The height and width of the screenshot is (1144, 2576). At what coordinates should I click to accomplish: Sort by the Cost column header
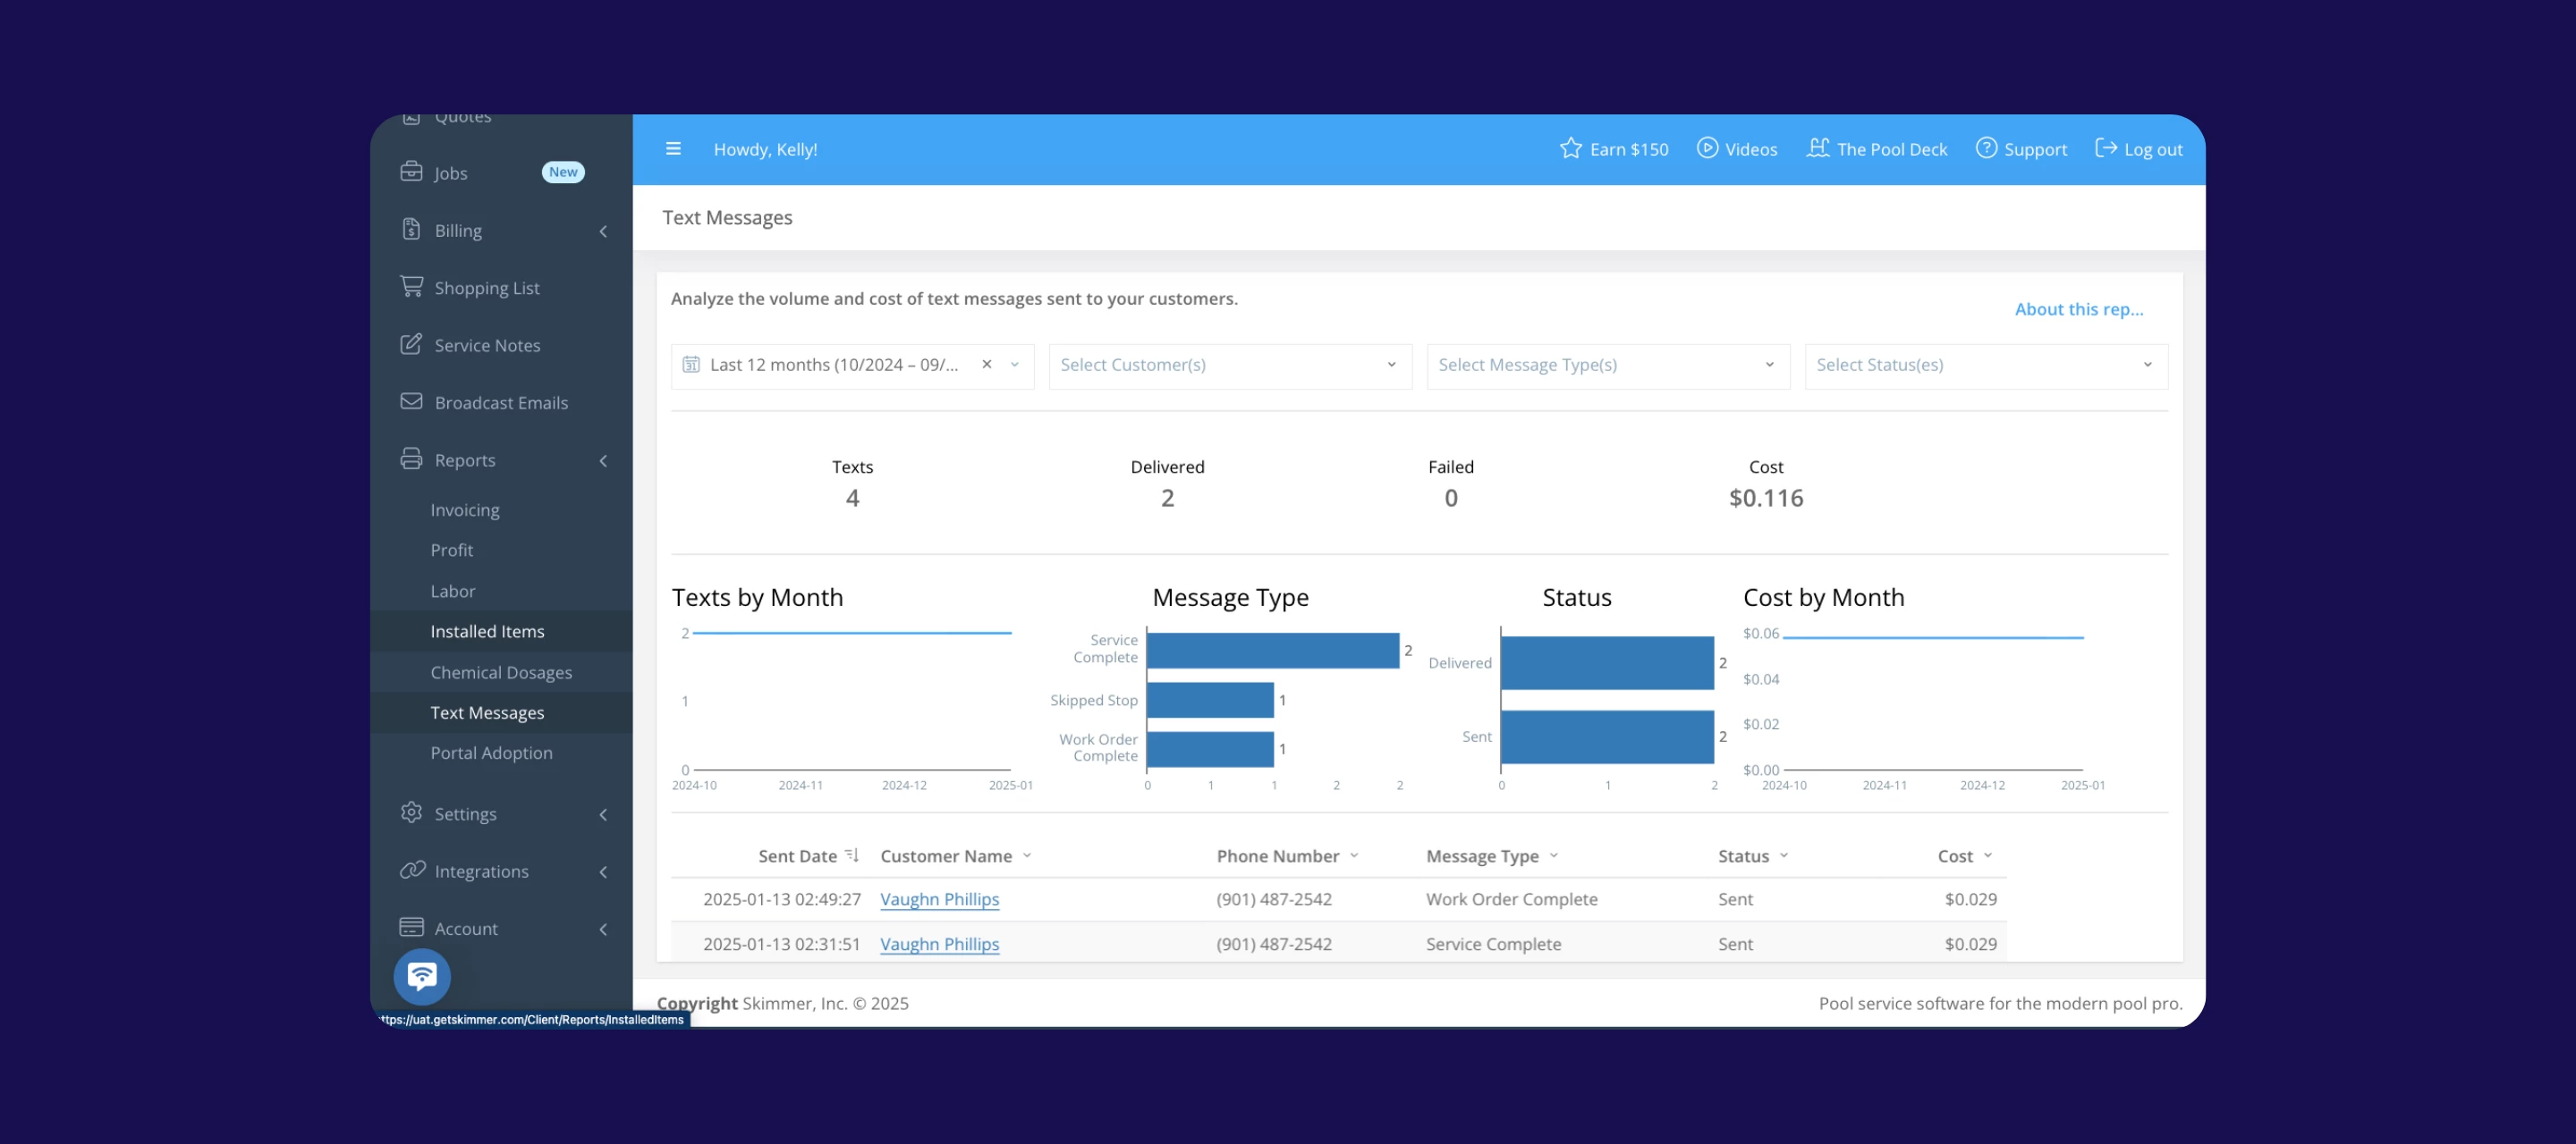(1954, 856)
